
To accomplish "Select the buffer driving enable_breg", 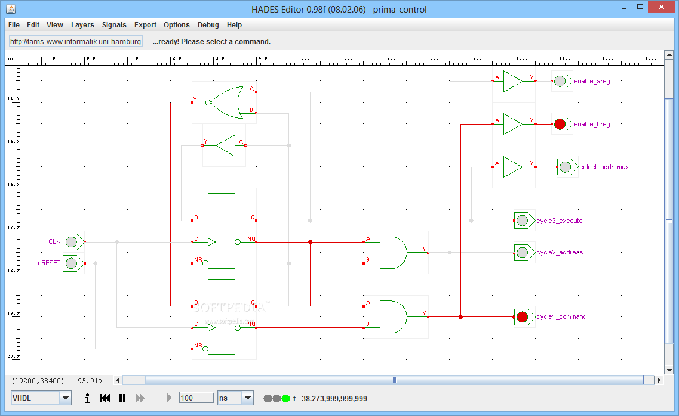I will 514,124.
